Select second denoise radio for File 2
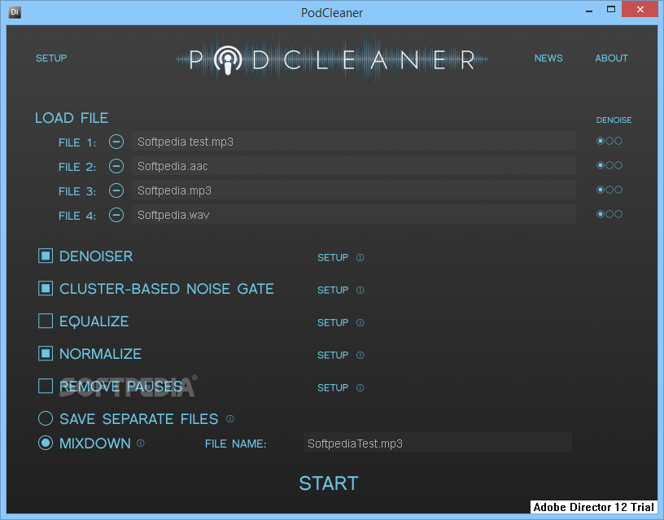 tap(609, 165)
